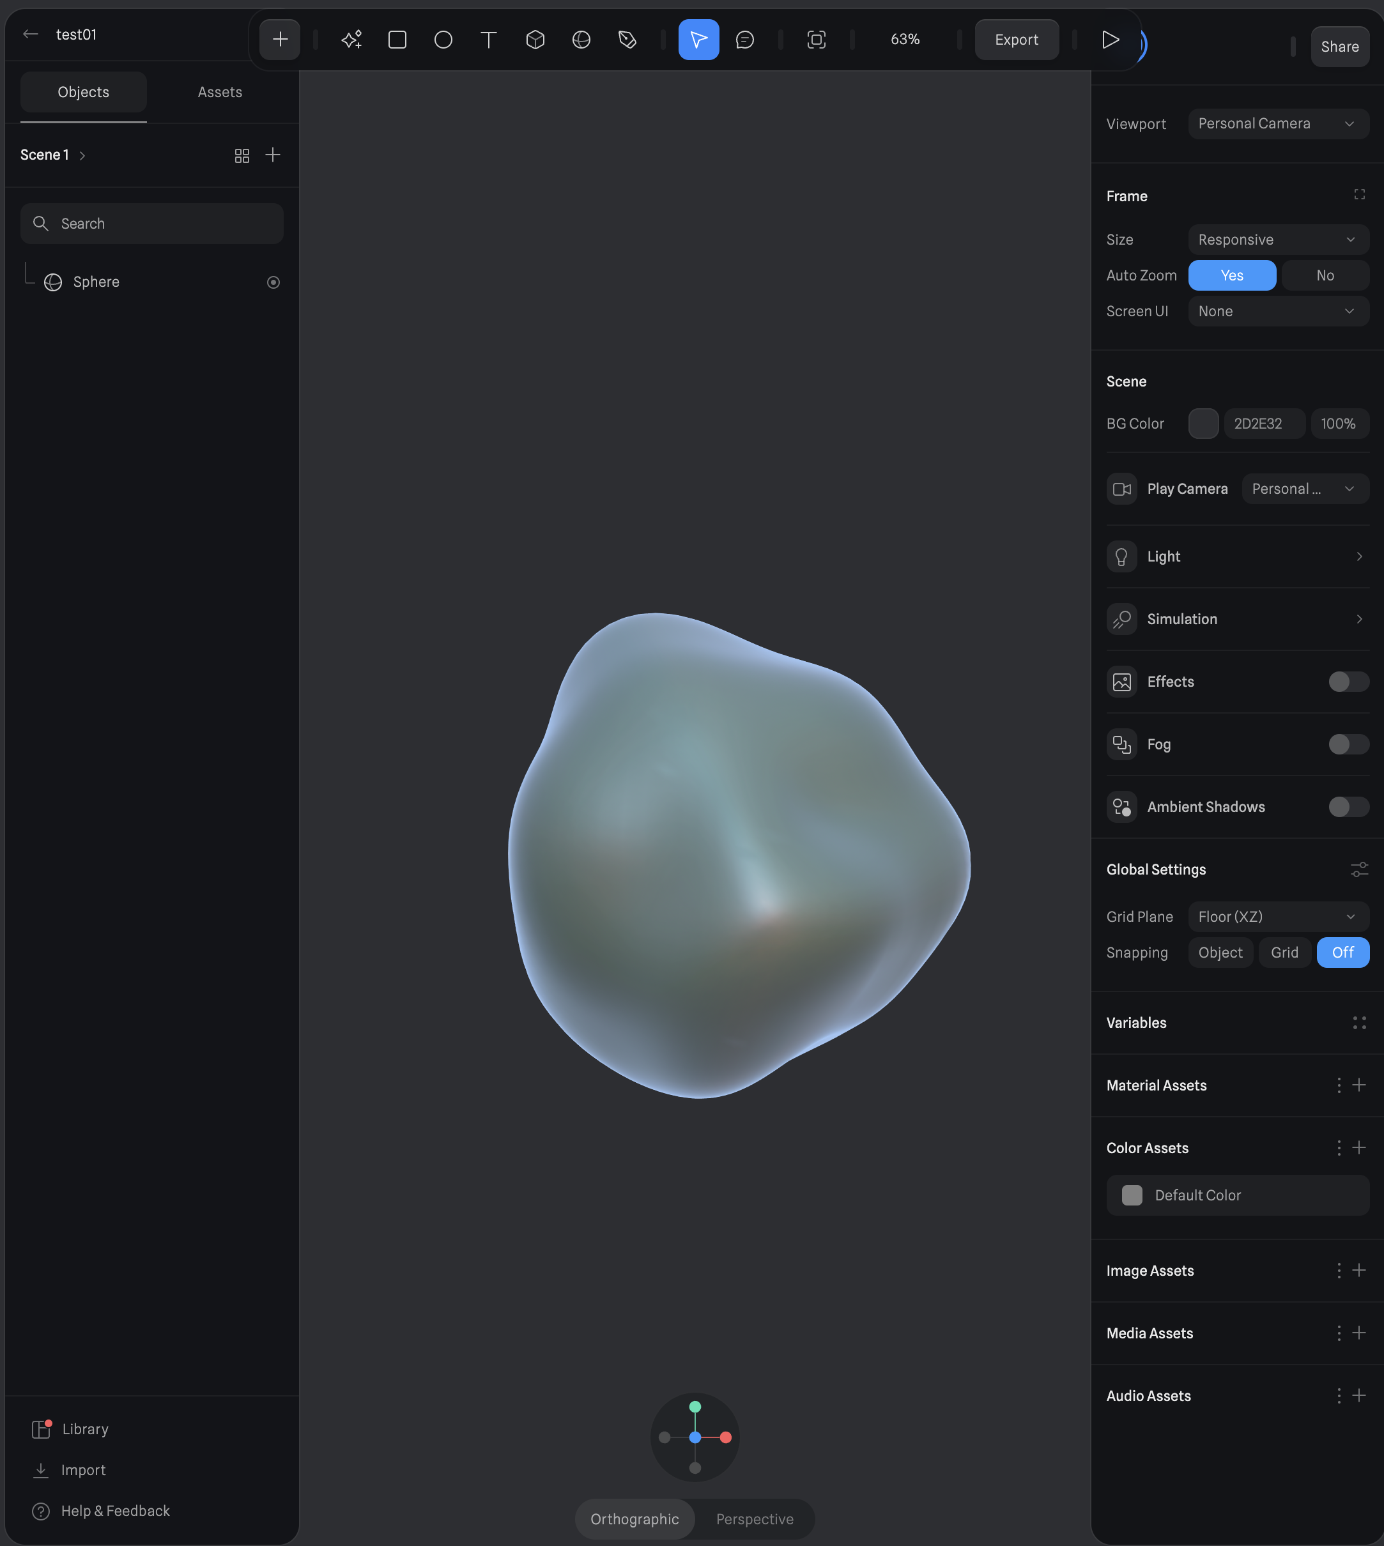Open the Size Responsive dropdown
Image resolution: width=1384 pixels, height=1546 pixels.
click(x=1279, y=240)
